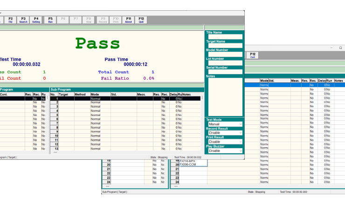Open the F4 Setting toolbar button
This screenshot has width=345, height=205.
coord(36,20)
